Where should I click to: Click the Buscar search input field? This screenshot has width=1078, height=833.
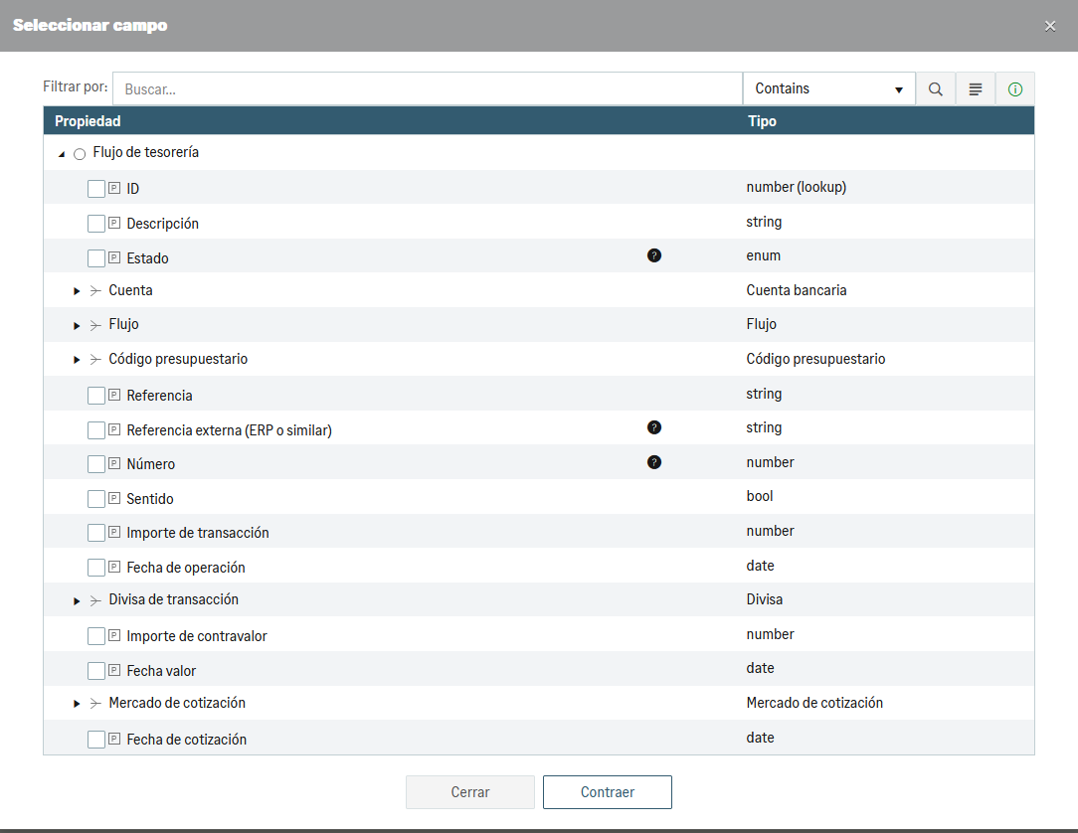click(x=428, y=89)
